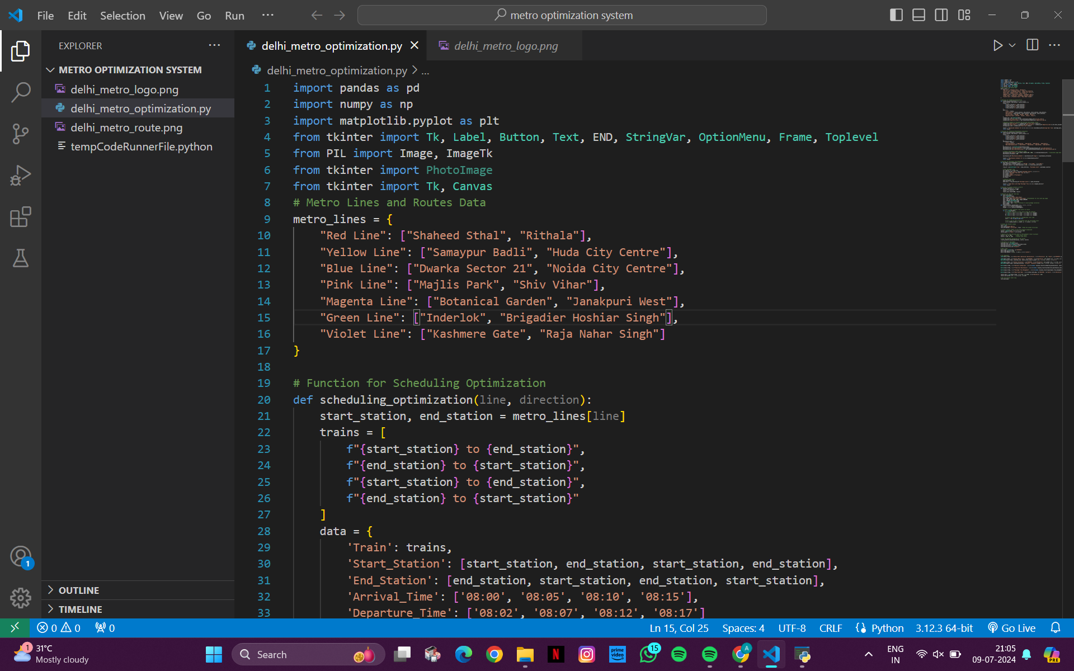Open run options dropdown arrow
The height and width of the screenshot is (671, 1074).
click(1012, 45)
